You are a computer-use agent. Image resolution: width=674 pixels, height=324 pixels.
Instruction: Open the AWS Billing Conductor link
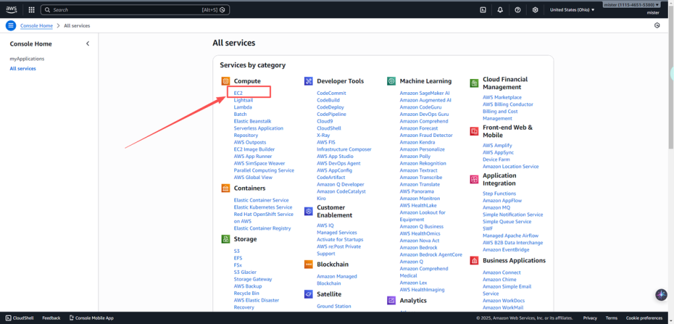click(x=507, y=105)
